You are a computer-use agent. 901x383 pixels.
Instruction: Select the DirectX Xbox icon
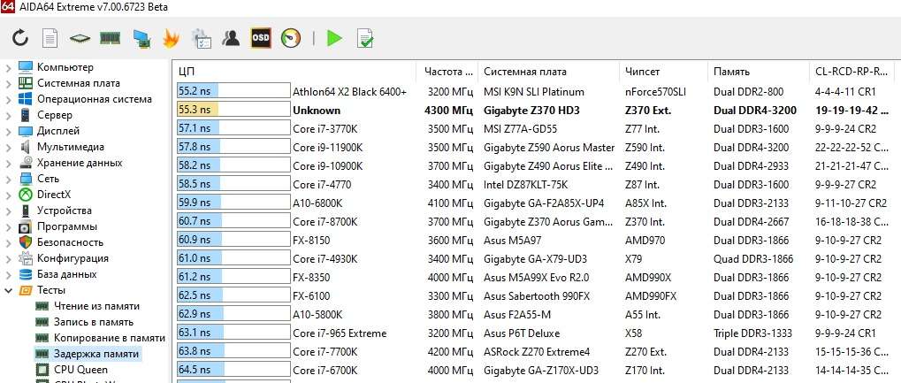26,195
